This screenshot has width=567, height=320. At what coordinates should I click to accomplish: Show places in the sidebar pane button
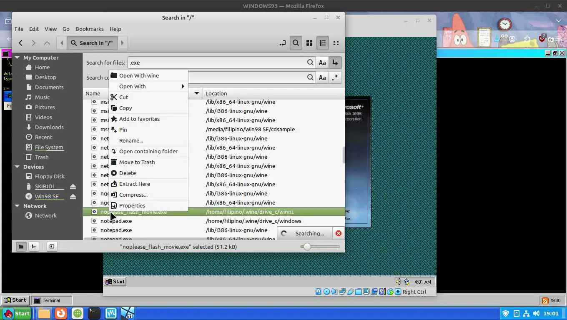point(20,247)
